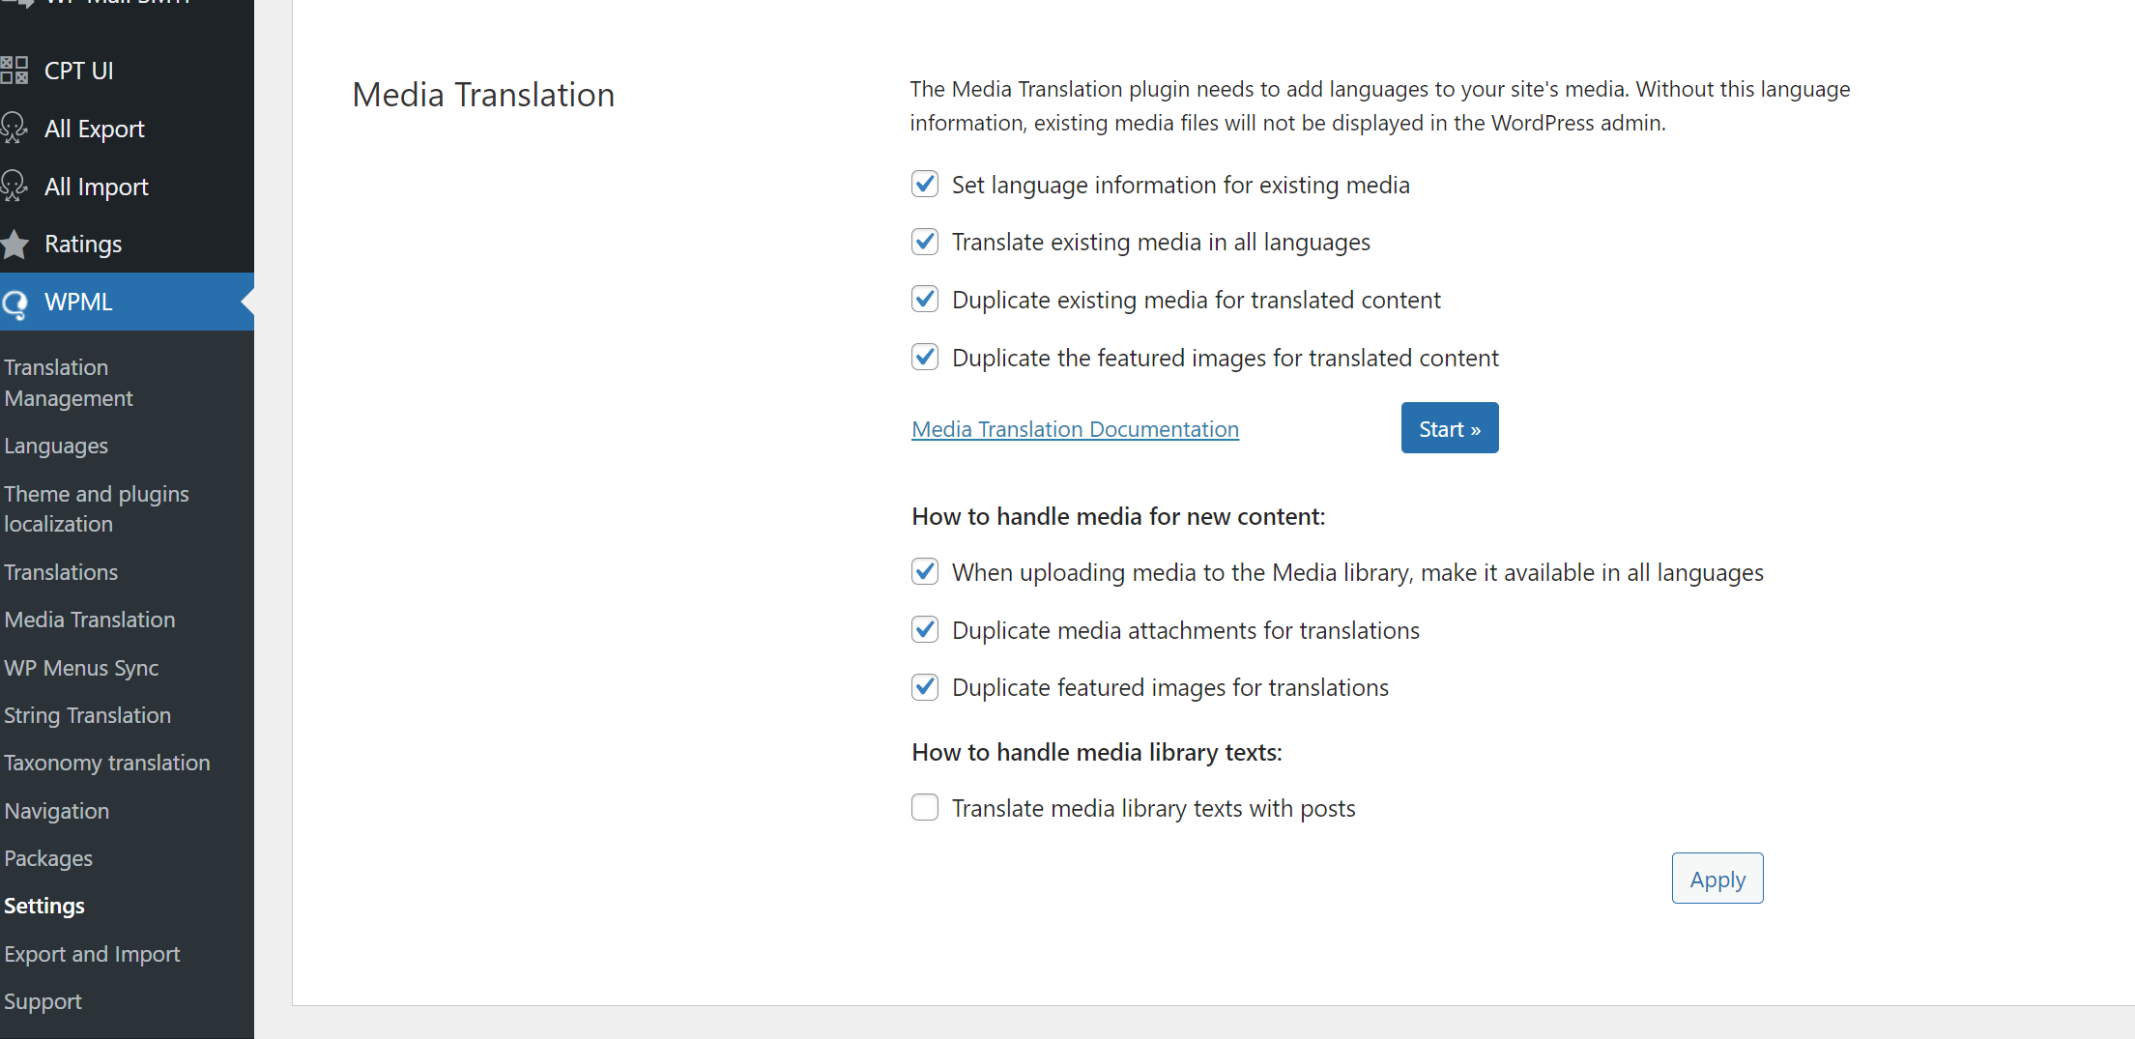
Task: Click the Ratings star icon
Action: tap(14, 244)
